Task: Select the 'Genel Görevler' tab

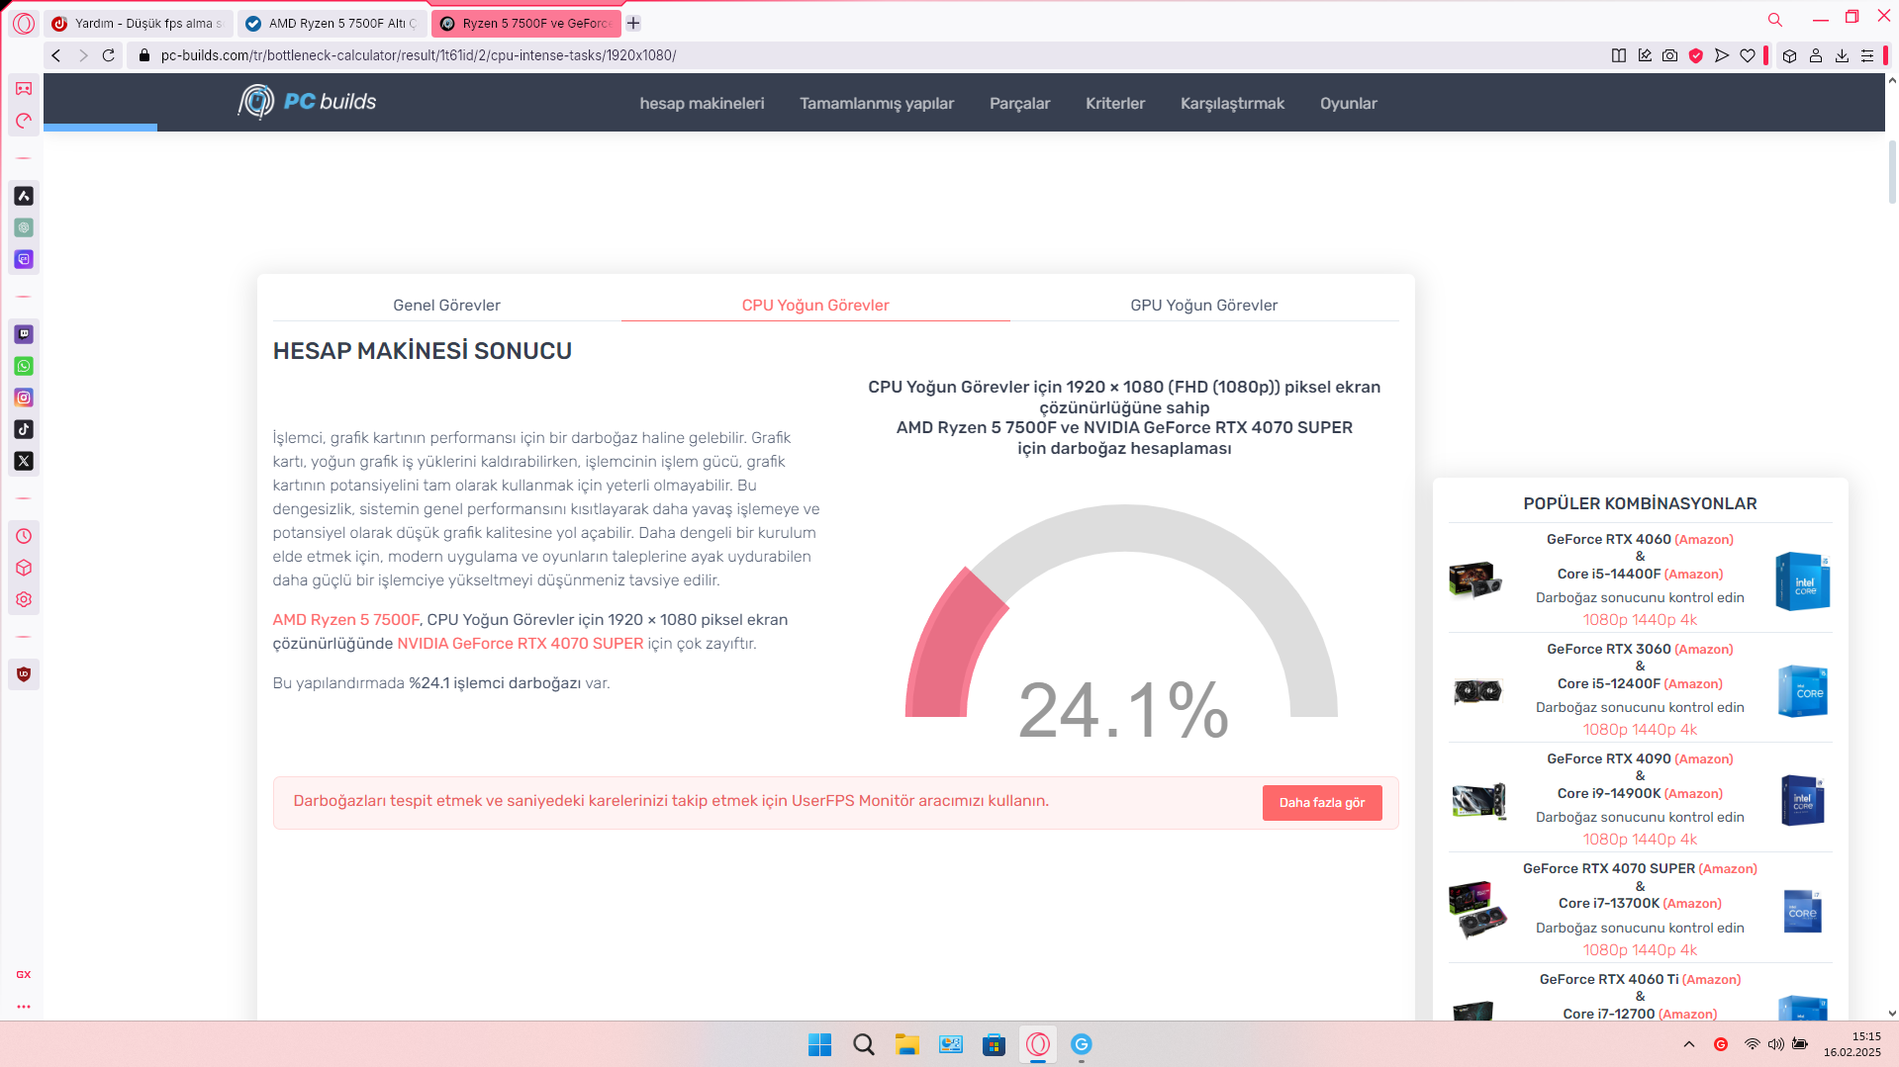Action: click(x=446, y=305)
